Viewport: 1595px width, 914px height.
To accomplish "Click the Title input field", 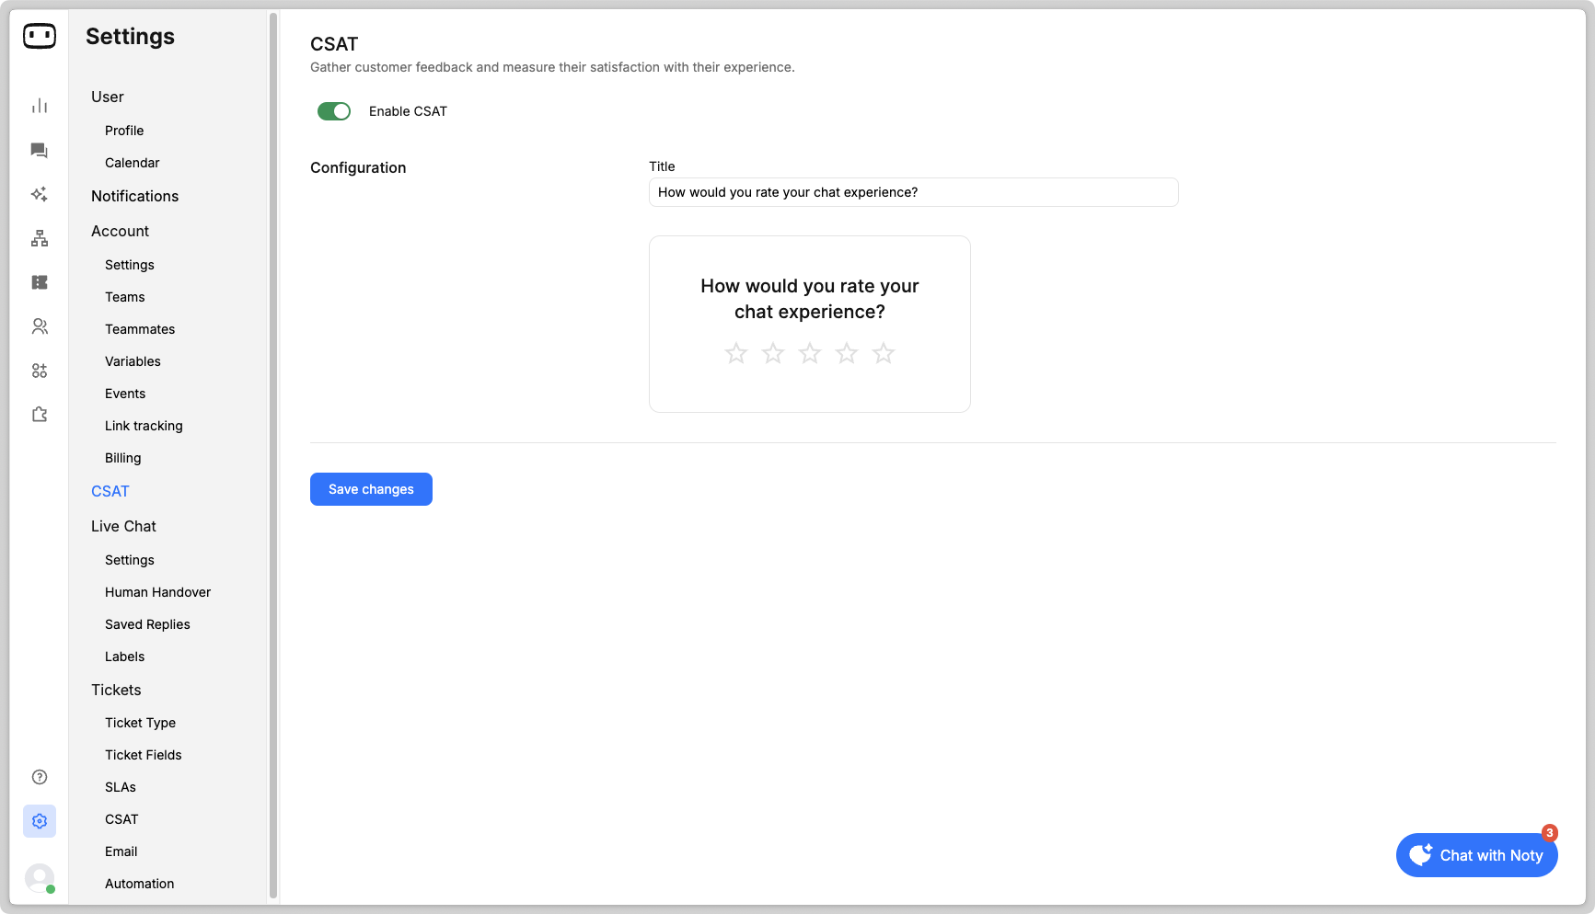I will 914,192.
